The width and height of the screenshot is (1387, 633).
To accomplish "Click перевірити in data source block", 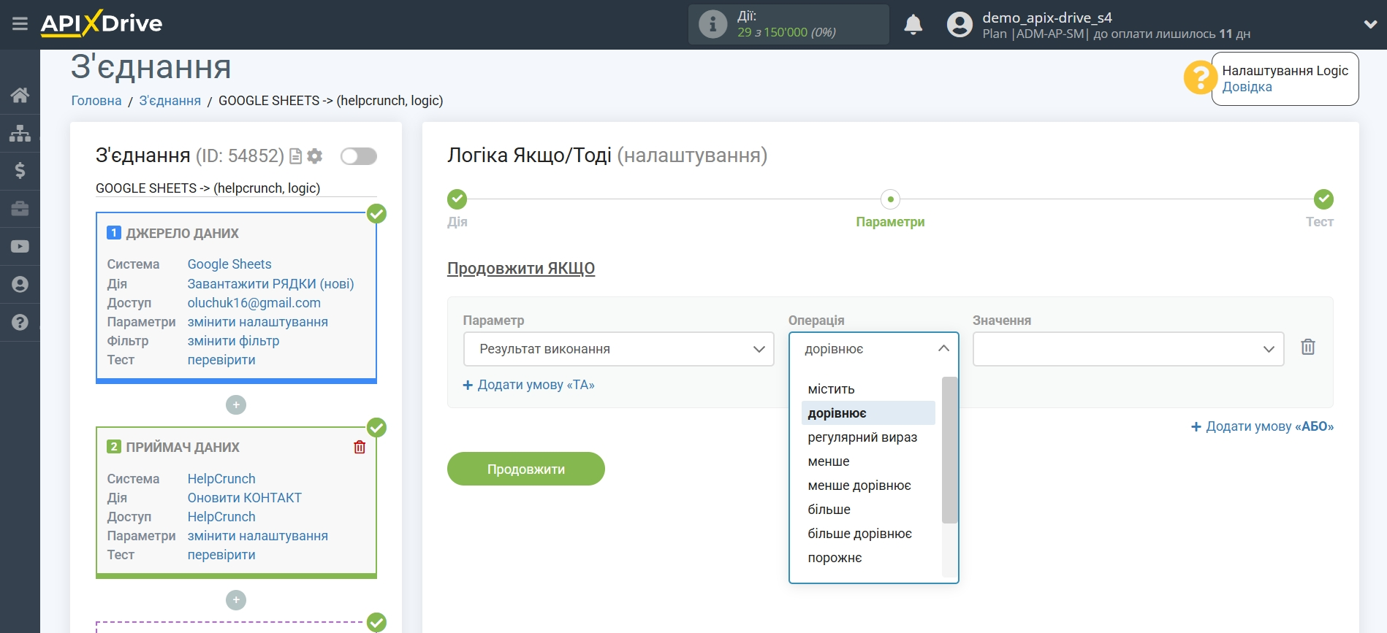I will point(221,360).
